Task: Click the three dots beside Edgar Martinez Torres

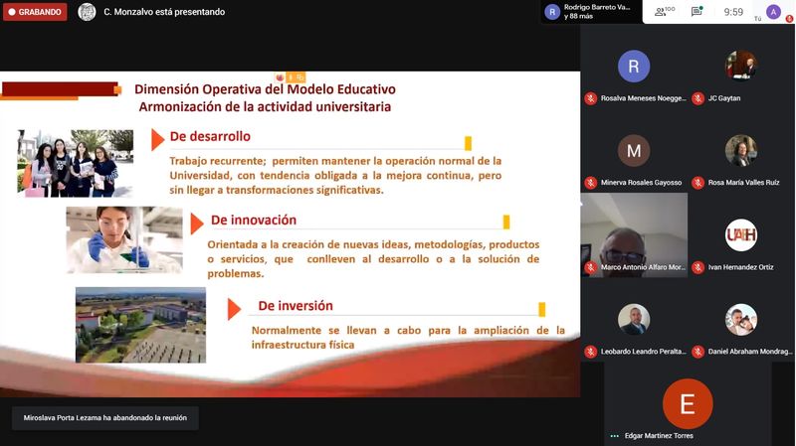Action: coord(614,436)
